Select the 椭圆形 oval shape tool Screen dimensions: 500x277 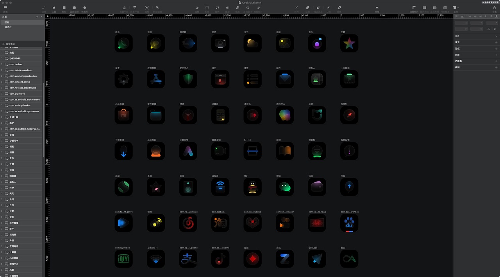pyautogui.click(x=84, y=7)
